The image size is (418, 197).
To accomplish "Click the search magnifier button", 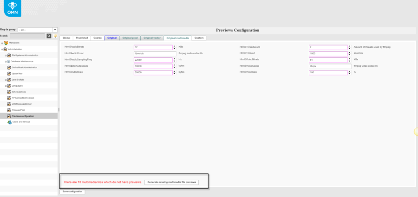I will tap(49, 36).
